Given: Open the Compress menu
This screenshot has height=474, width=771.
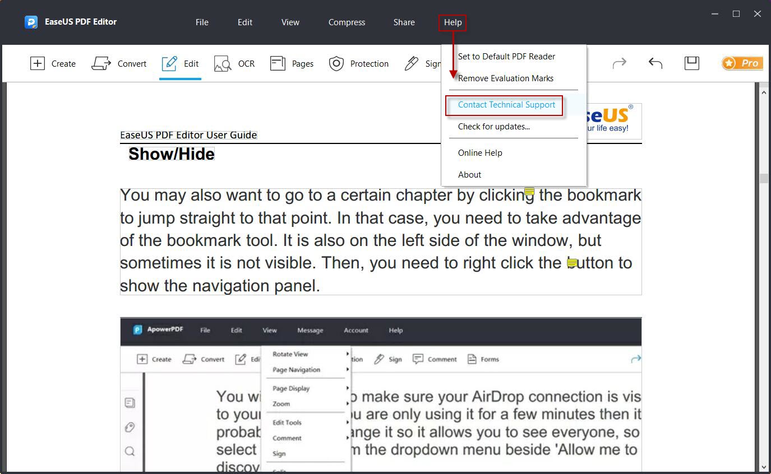Looking at the screenshot, I should pyautogui.click(x=346, y=22).
